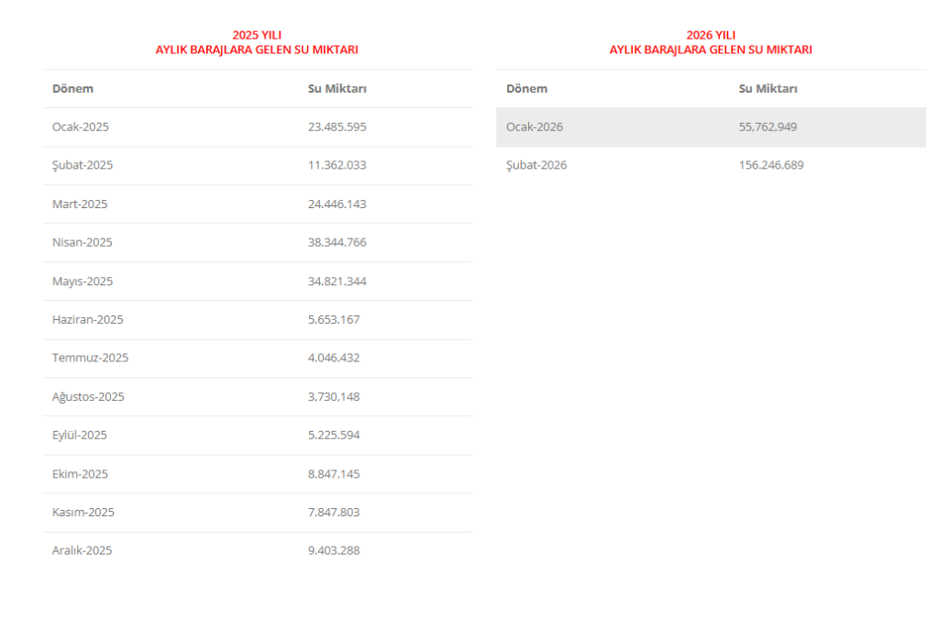Click the Kasım-2025 period cell
Screen dimensions: 939x619
tap(83, 513)
